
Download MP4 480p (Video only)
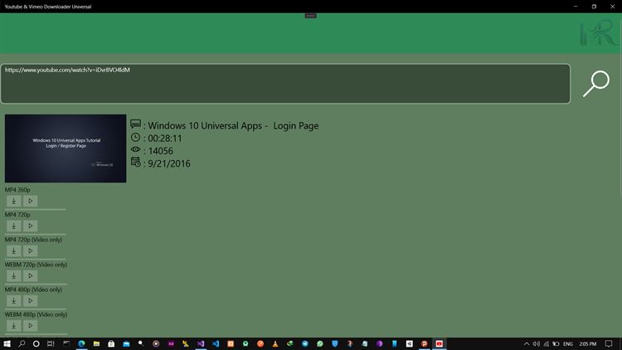click(x=14, y=301)
